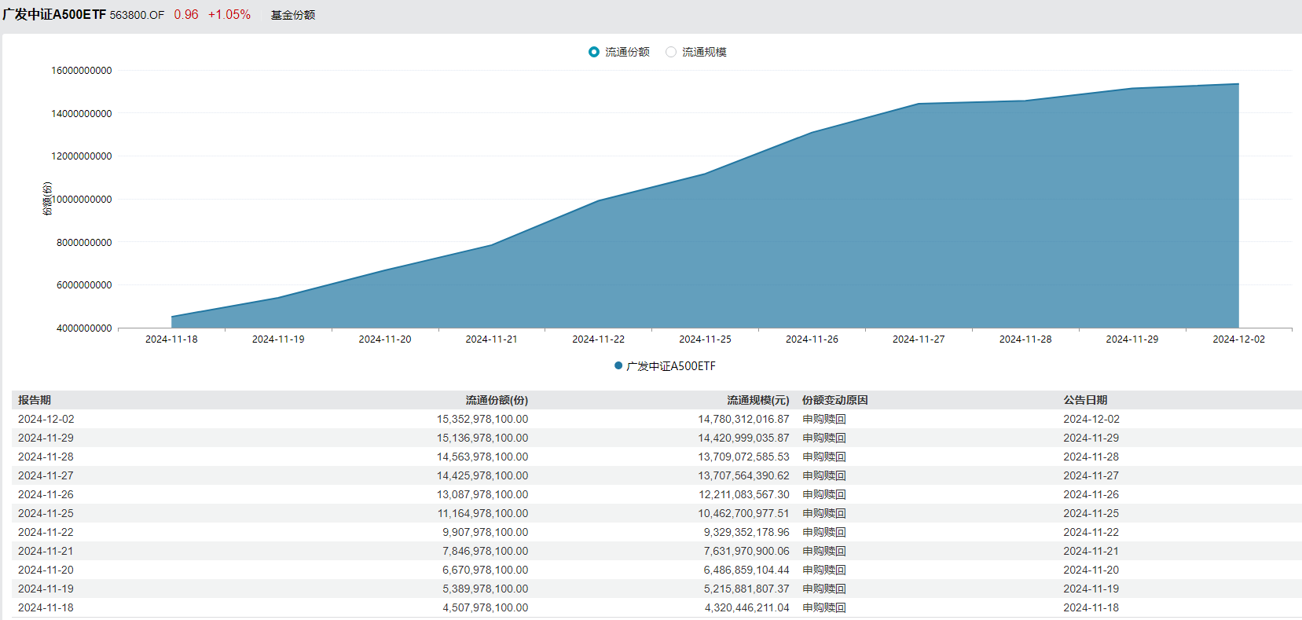The height and width of the screenshot is (620, 1302).
Task: Click the share value 11,164,978,100.00
Action: (483, 513)
